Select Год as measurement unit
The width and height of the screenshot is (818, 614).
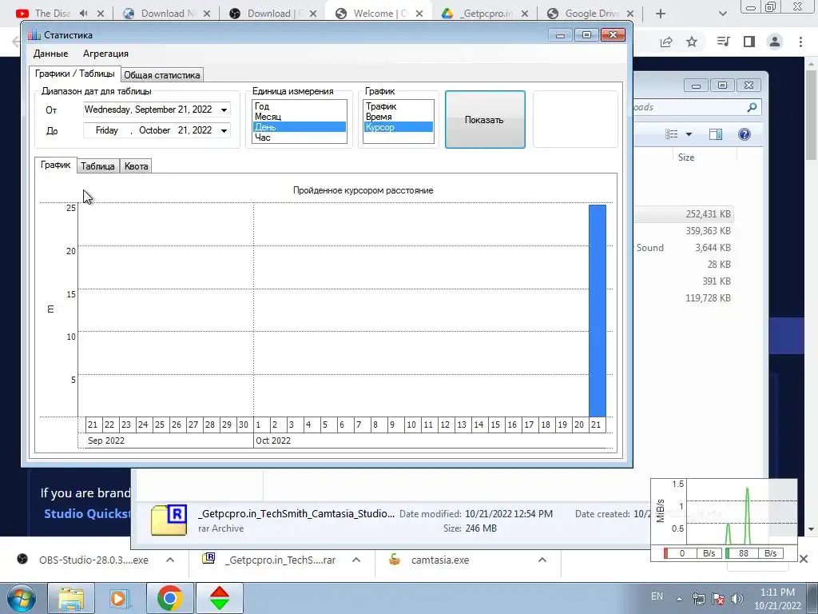point(299,106)
